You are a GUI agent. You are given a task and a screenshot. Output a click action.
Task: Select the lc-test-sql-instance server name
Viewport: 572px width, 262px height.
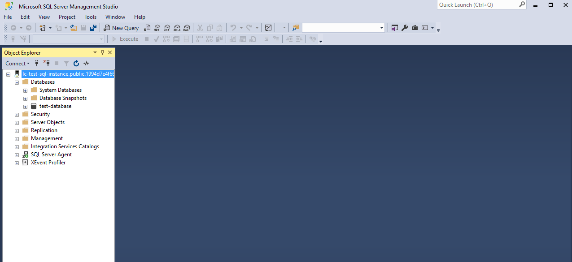68,74
